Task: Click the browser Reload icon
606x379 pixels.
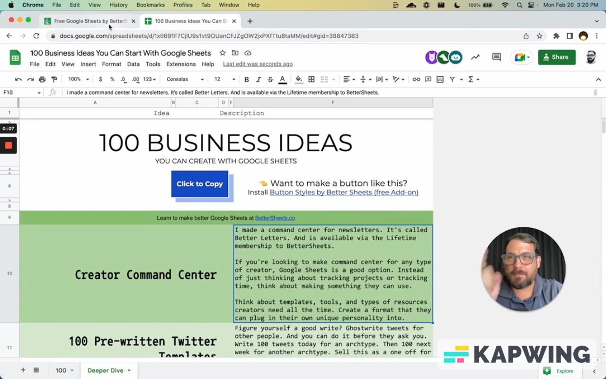Action: tap(36, 36)
